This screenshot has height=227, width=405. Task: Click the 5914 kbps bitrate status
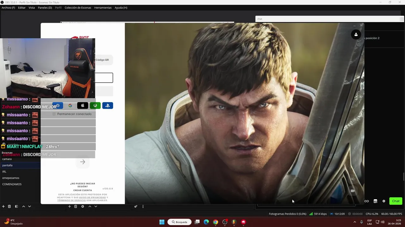pyautogui.click(x=318, y=214)
